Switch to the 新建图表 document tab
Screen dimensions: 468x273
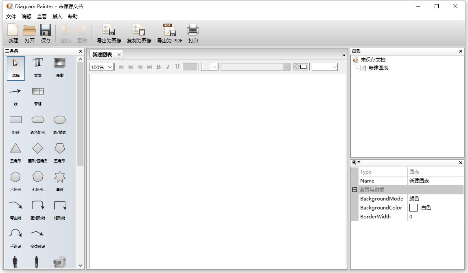tap(102, 54)
